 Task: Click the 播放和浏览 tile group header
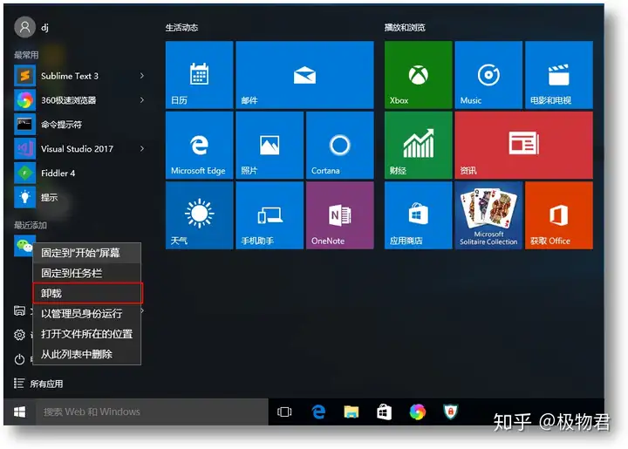coord(405,28)
